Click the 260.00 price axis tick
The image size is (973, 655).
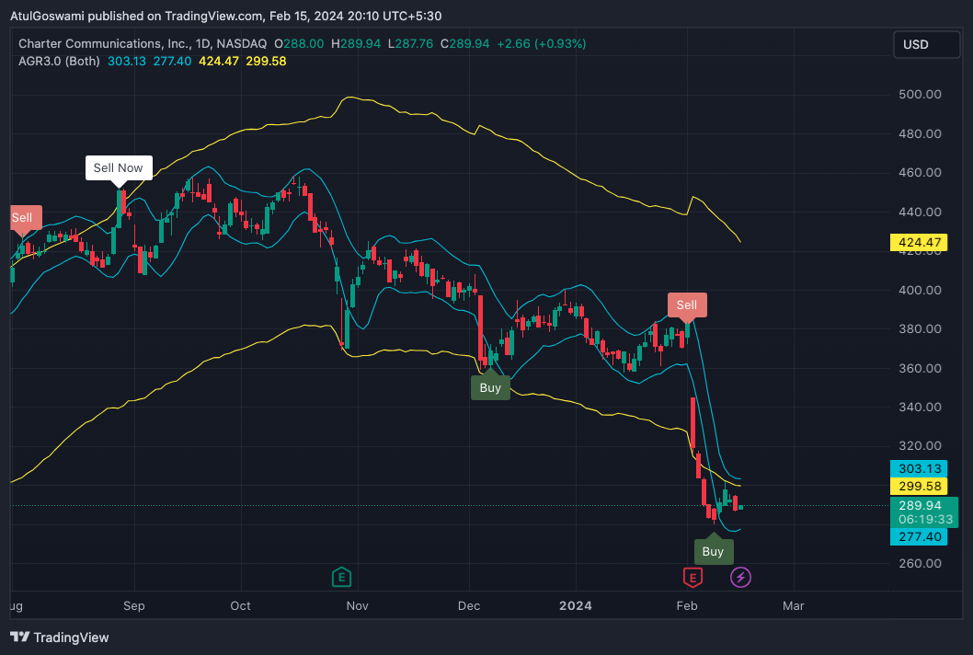920,563
